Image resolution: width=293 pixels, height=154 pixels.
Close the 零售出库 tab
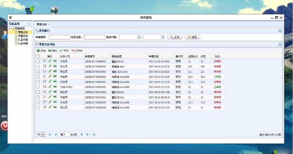coord(49,24)
